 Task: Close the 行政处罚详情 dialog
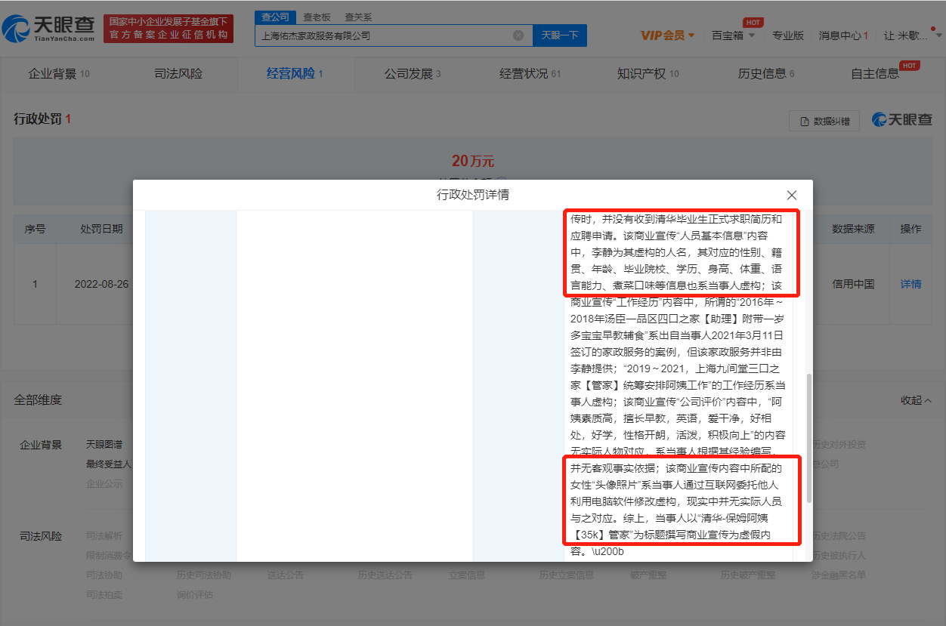792,195
